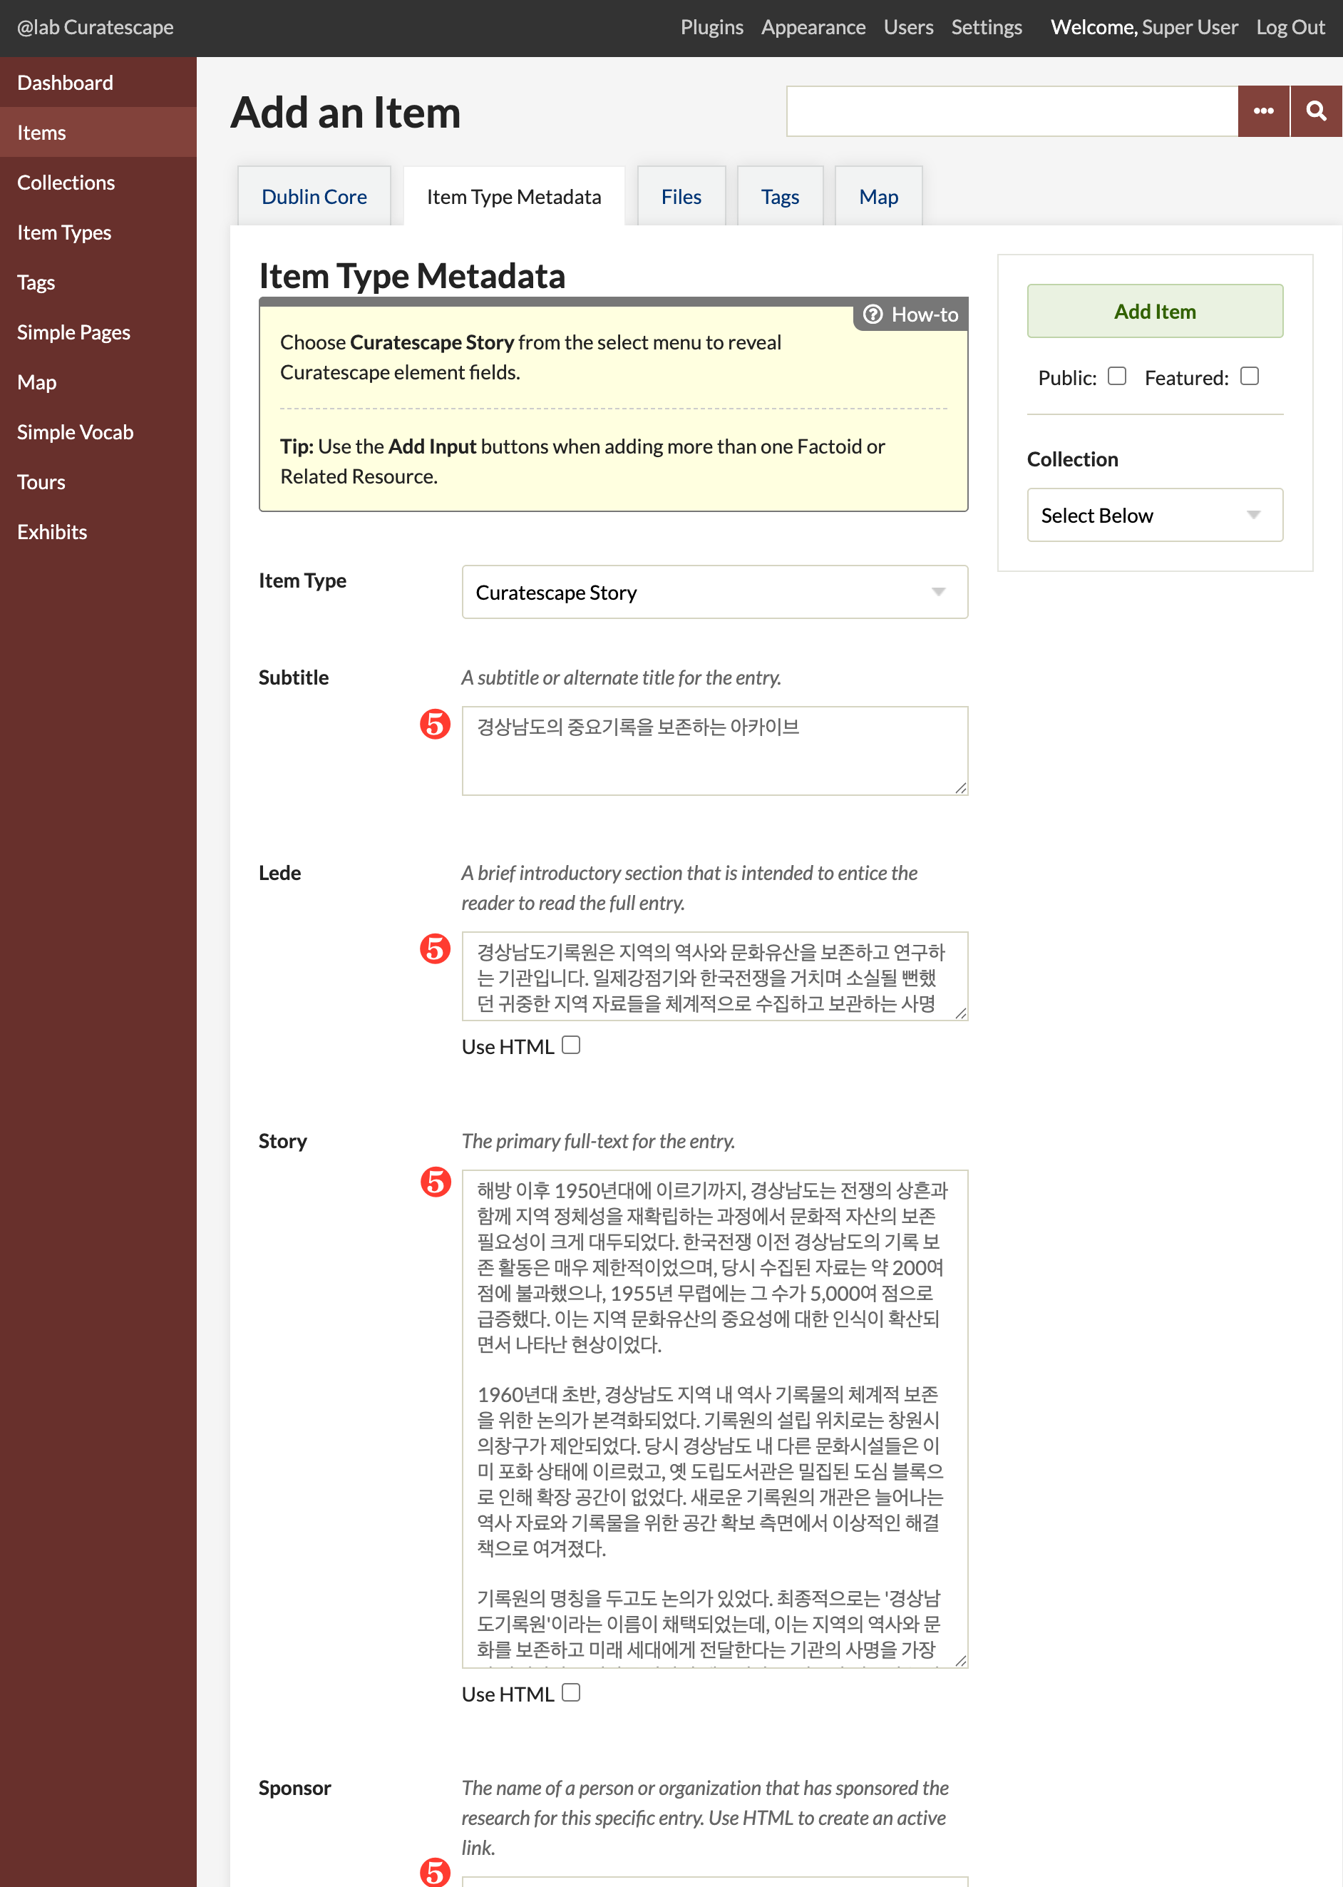Open the Files tab

(681, 197)
